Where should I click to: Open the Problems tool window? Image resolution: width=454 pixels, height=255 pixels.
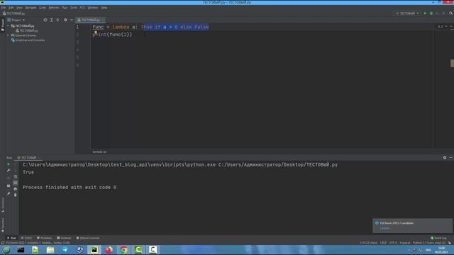44,238
